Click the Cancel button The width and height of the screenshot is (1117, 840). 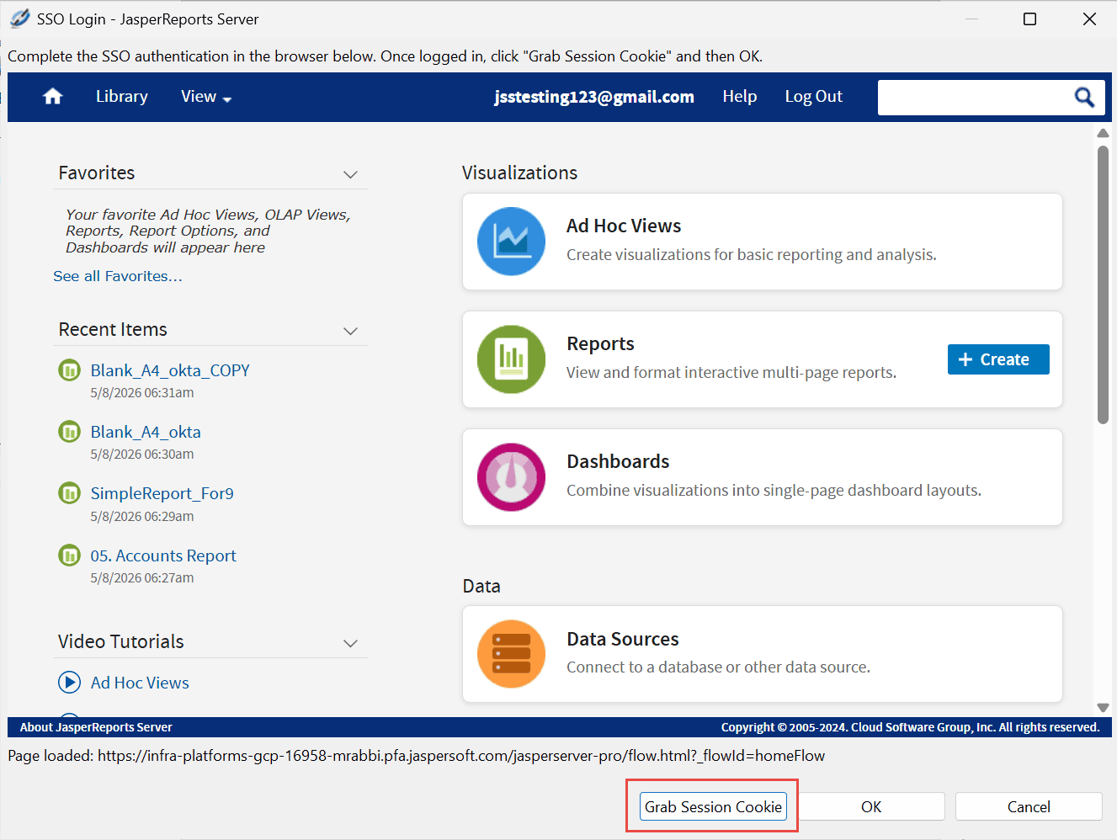pyautogui.click(x=1029, y=806)
